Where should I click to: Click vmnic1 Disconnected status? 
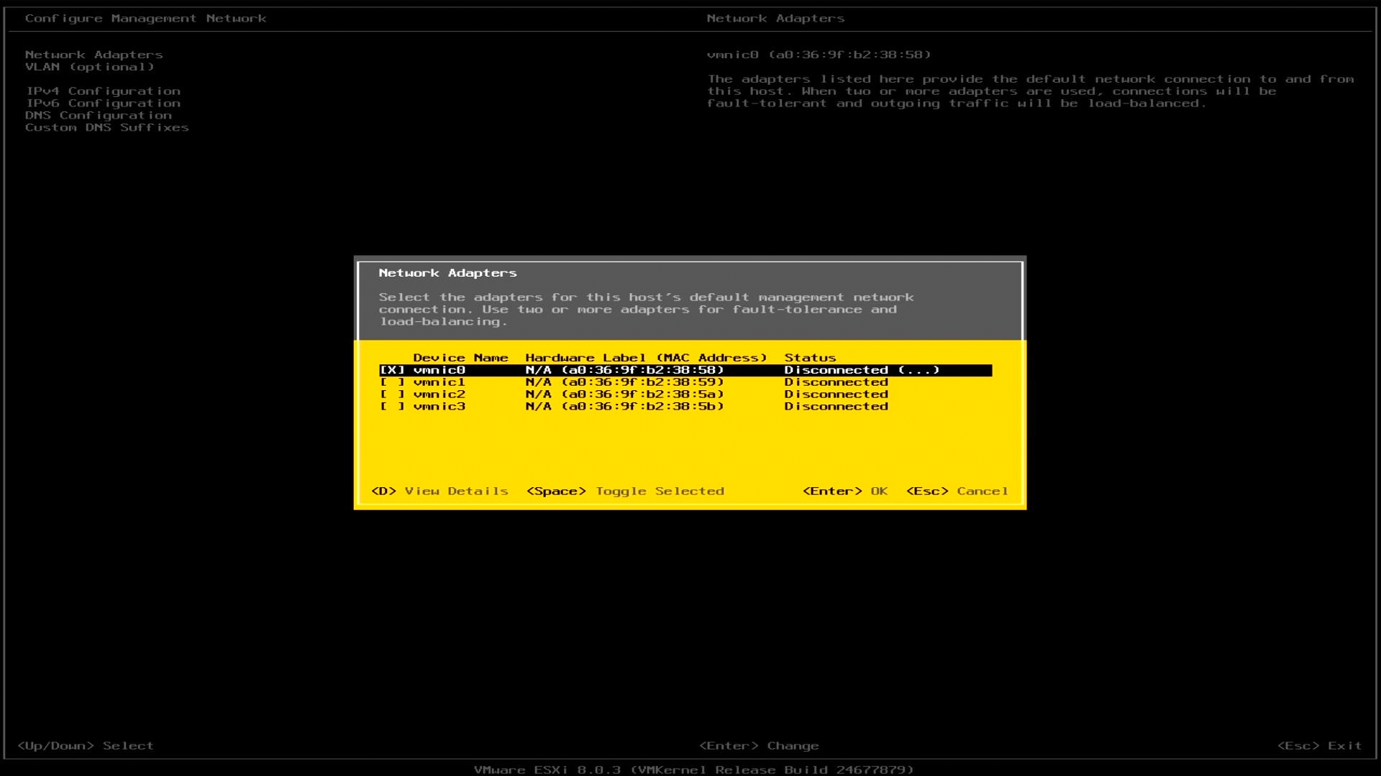coord(837,382)
